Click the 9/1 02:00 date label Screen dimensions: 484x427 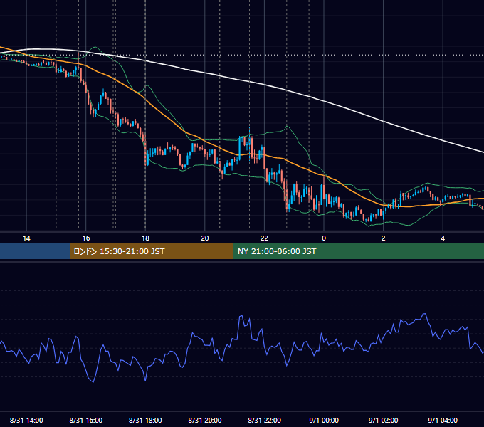[x=384, y=420]
